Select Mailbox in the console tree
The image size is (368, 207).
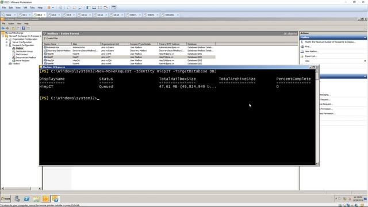coord(20,48)
